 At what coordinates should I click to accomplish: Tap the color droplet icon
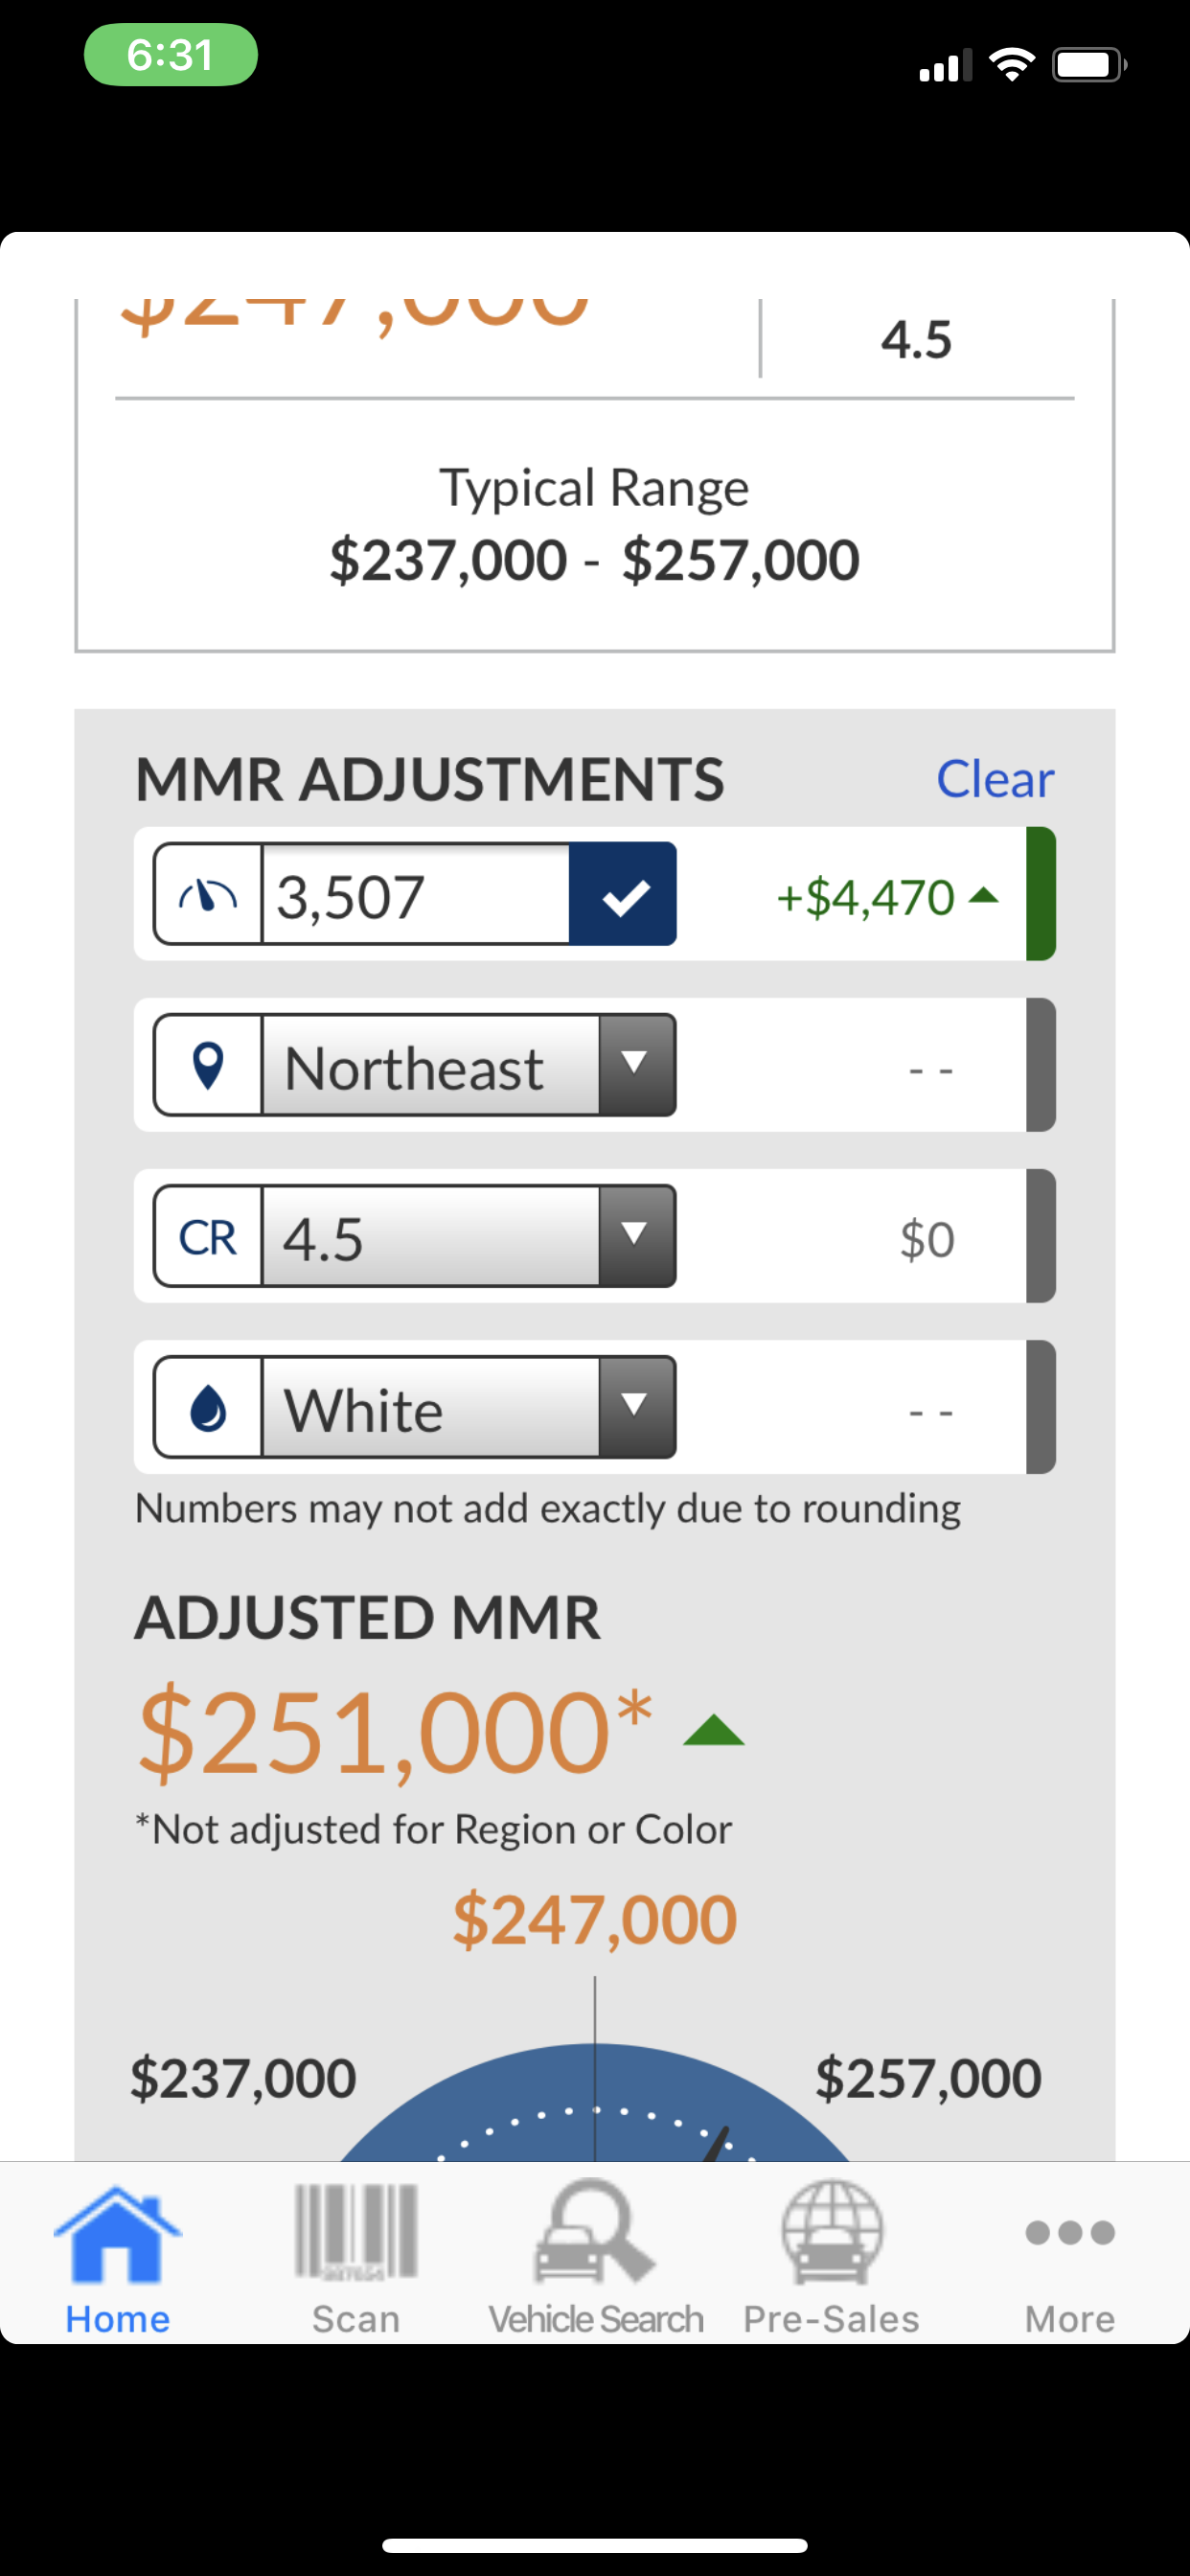coord(208,1408)
